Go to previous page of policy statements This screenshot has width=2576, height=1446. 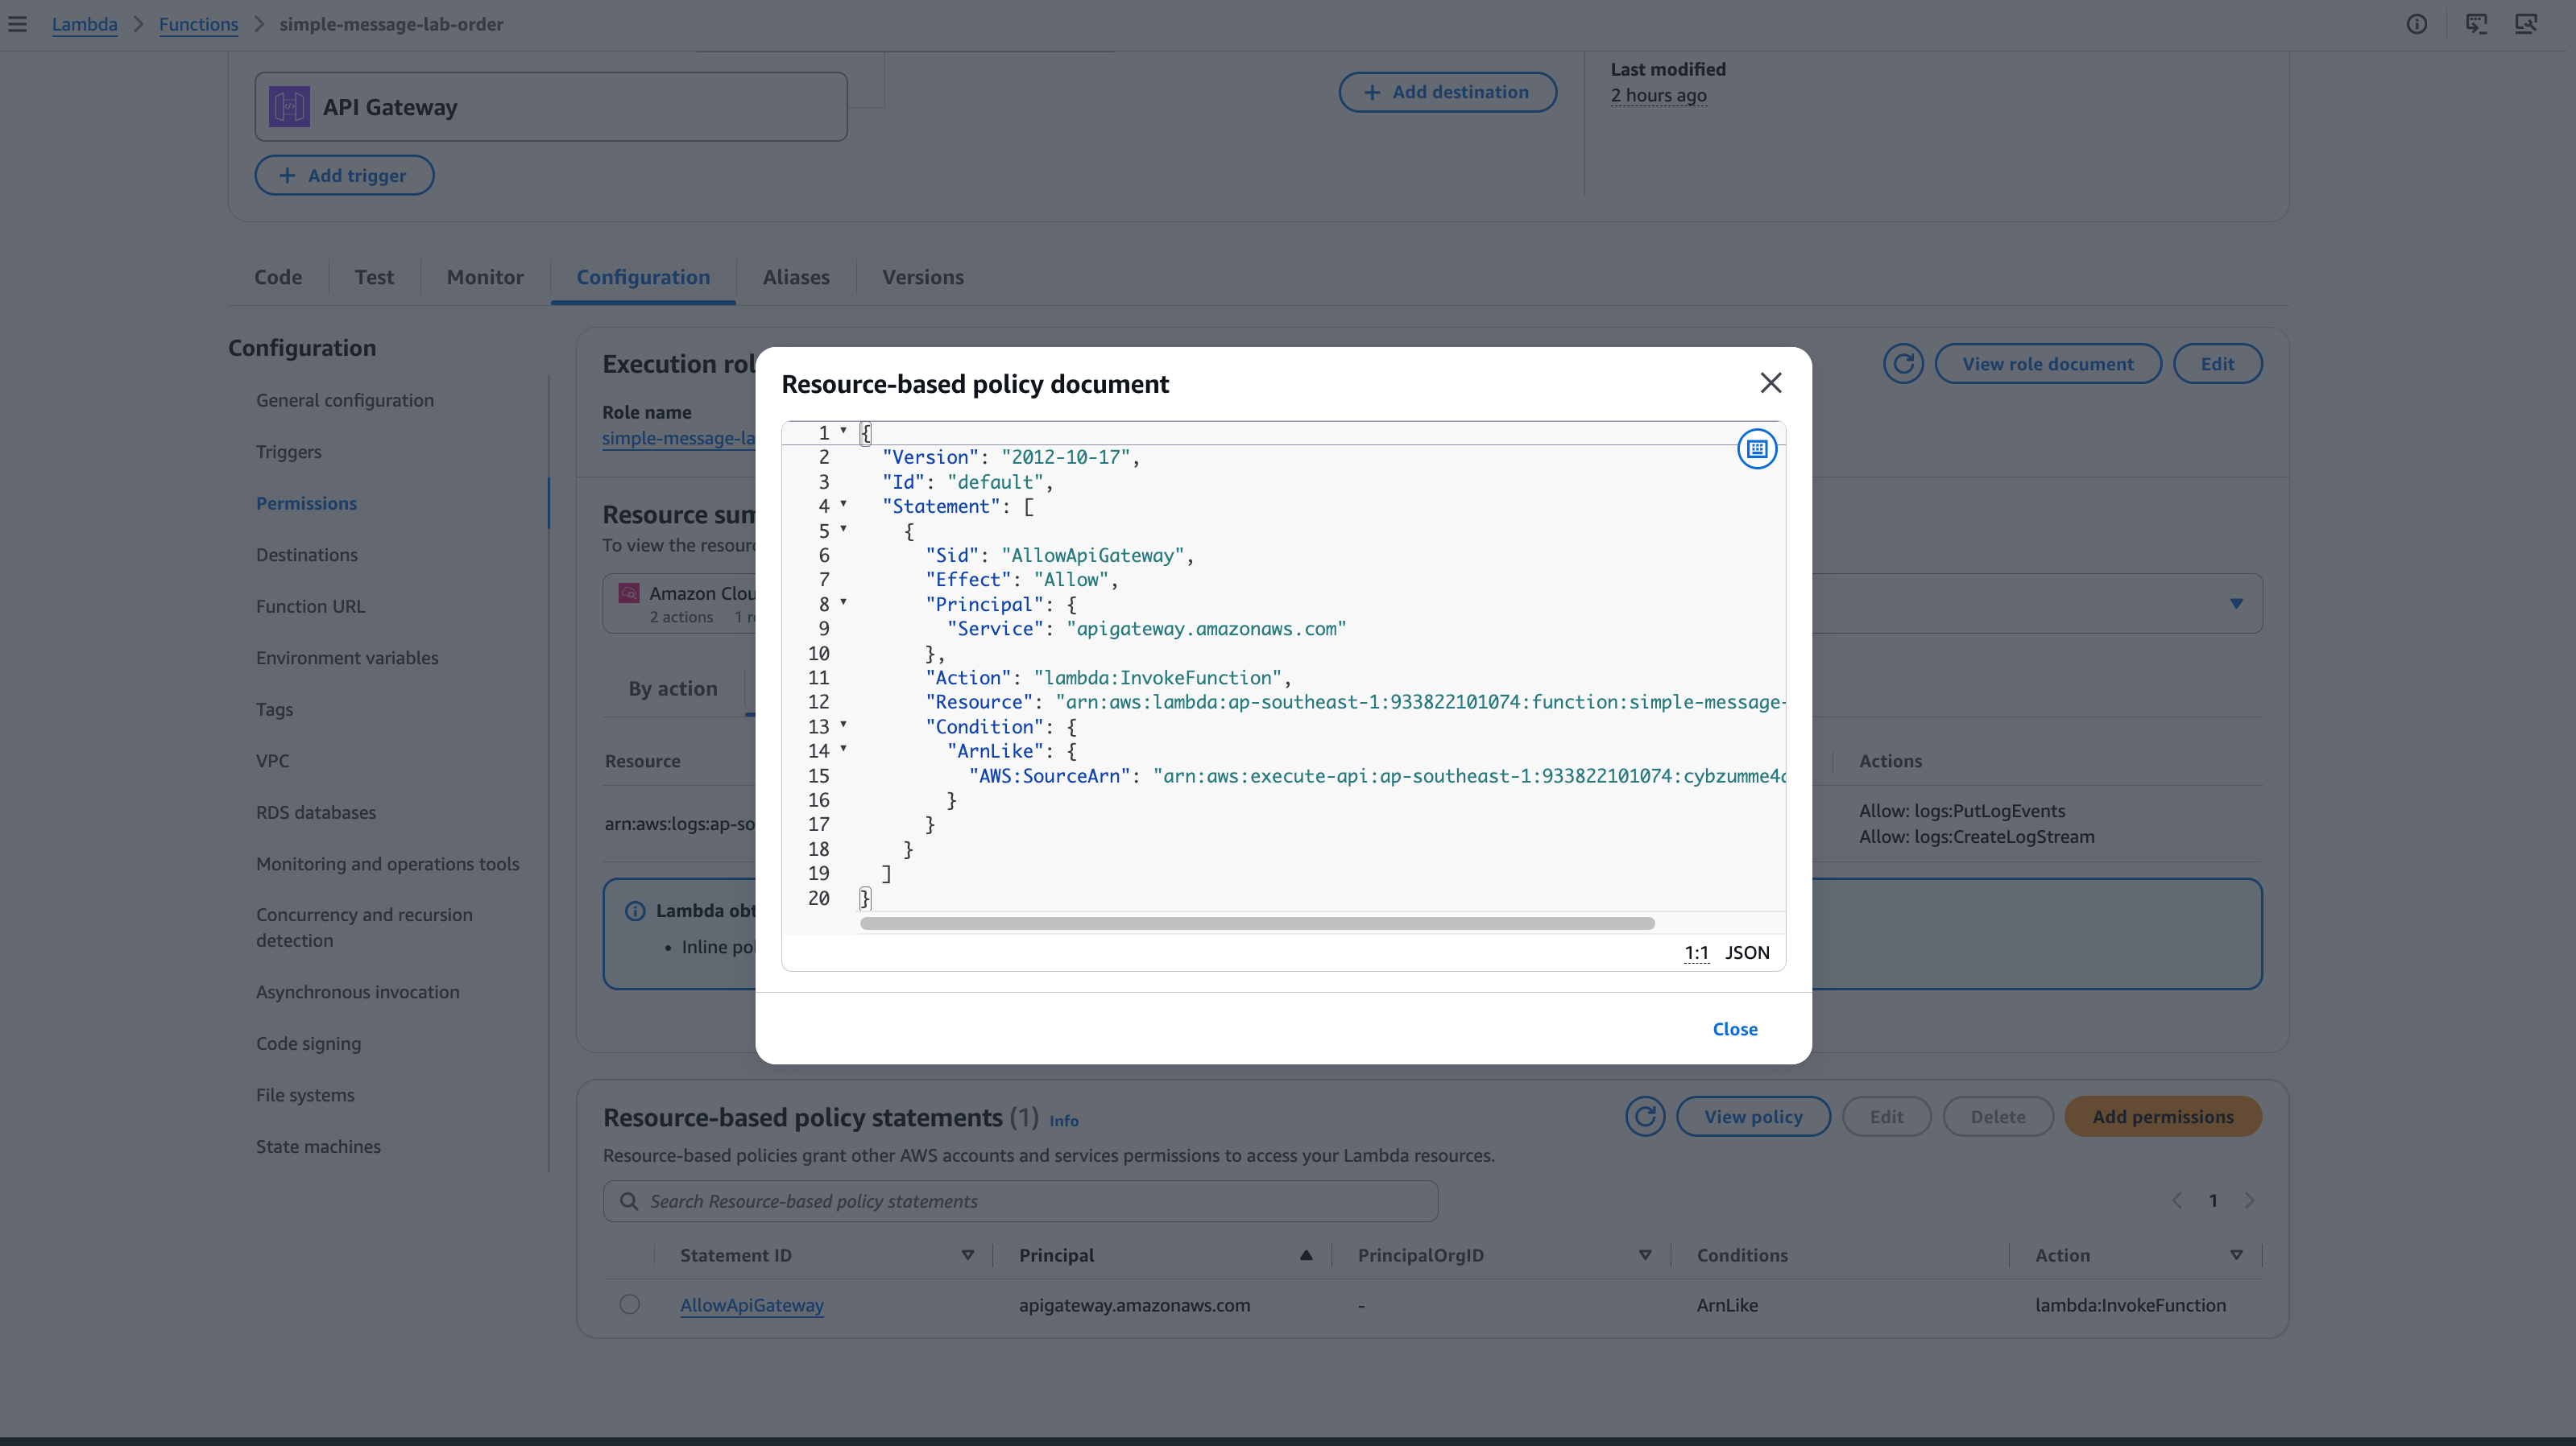tap(2176, 1201)
